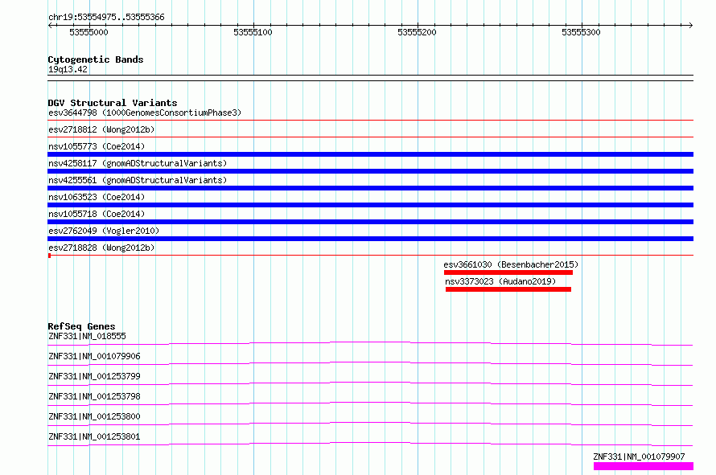Select variant nsv1055718 (Coe2014) label

(x=97, y=214)
